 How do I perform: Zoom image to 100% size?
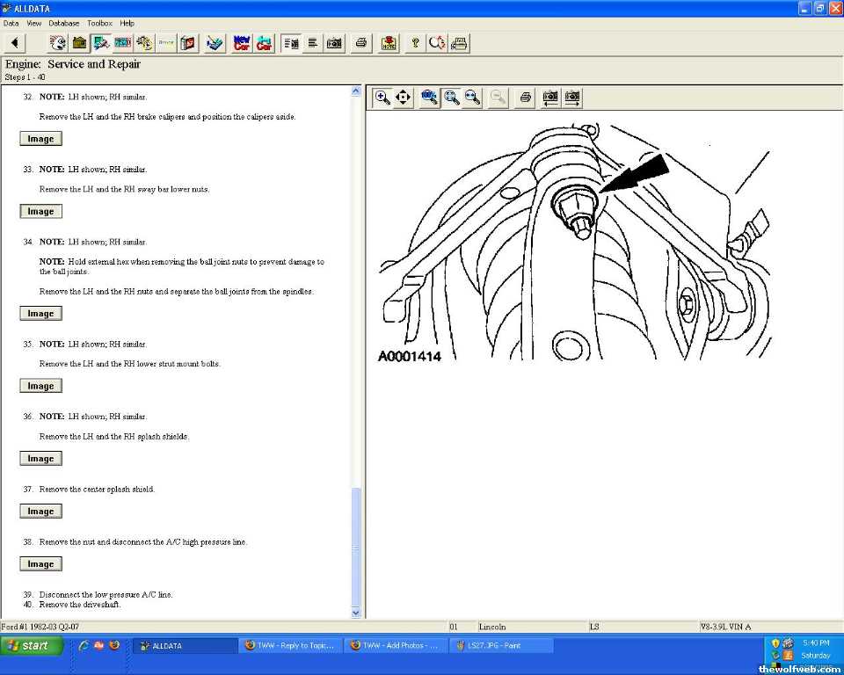(x=430, y=98)
